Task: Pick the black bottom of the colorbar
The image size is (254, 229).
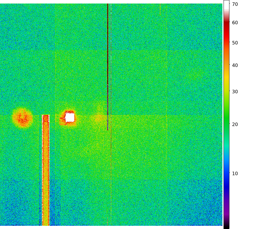Action: pyautogui.click(x=226, y=226)
